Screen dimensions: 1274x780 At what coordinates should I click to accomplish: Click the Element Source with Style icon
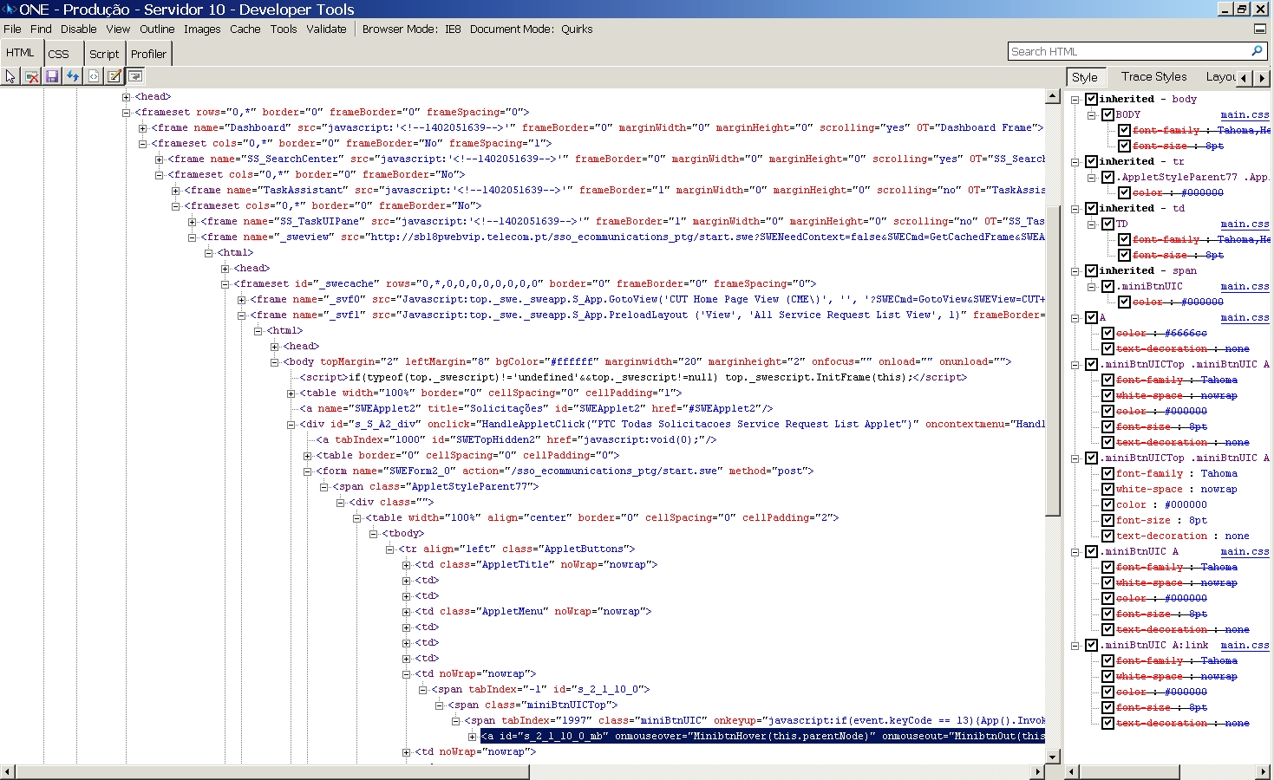94,76
